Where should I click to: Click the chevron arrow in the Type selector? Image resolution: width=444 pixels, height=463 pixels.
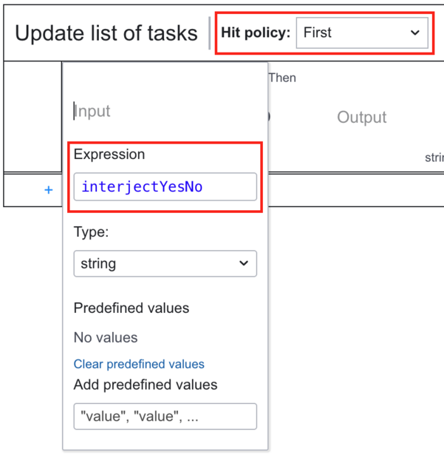[244, 263]
